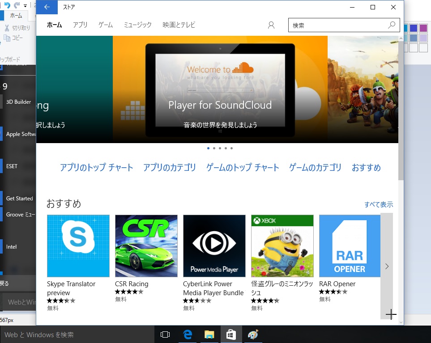Switch to Paint on the taskbar
The height and width of the screenshot is (343, 431).
point(253,335)
